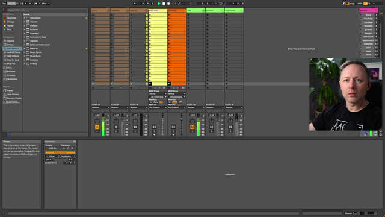The height and width of the screenshot is (217, 385).
Task: Open the Orange collection
Action: (11, 22)
